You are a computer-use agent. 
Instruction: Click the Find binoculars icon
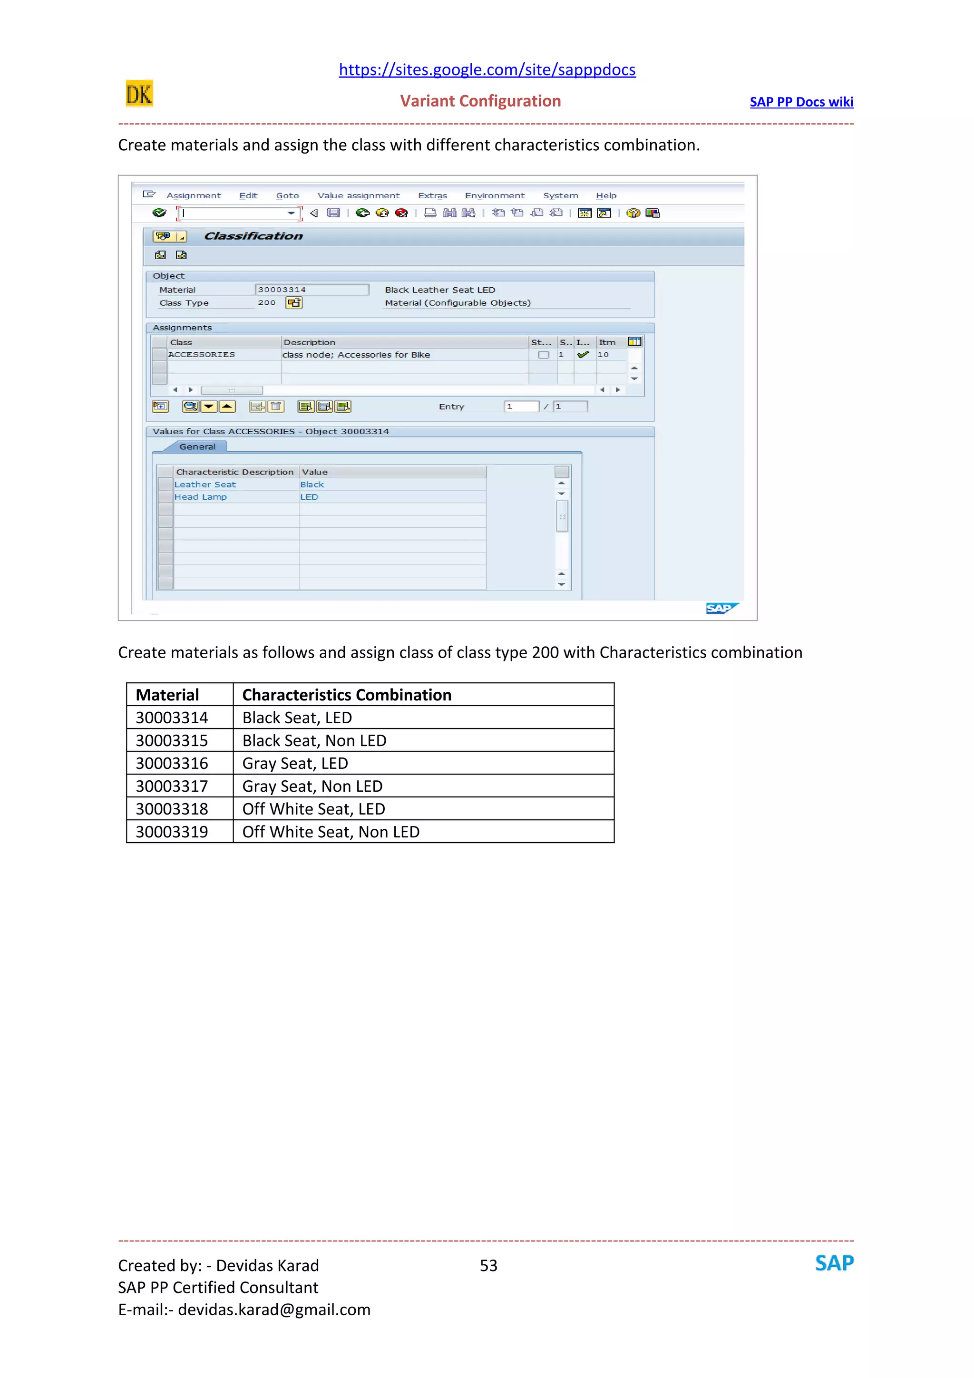[x=449, y=213]
